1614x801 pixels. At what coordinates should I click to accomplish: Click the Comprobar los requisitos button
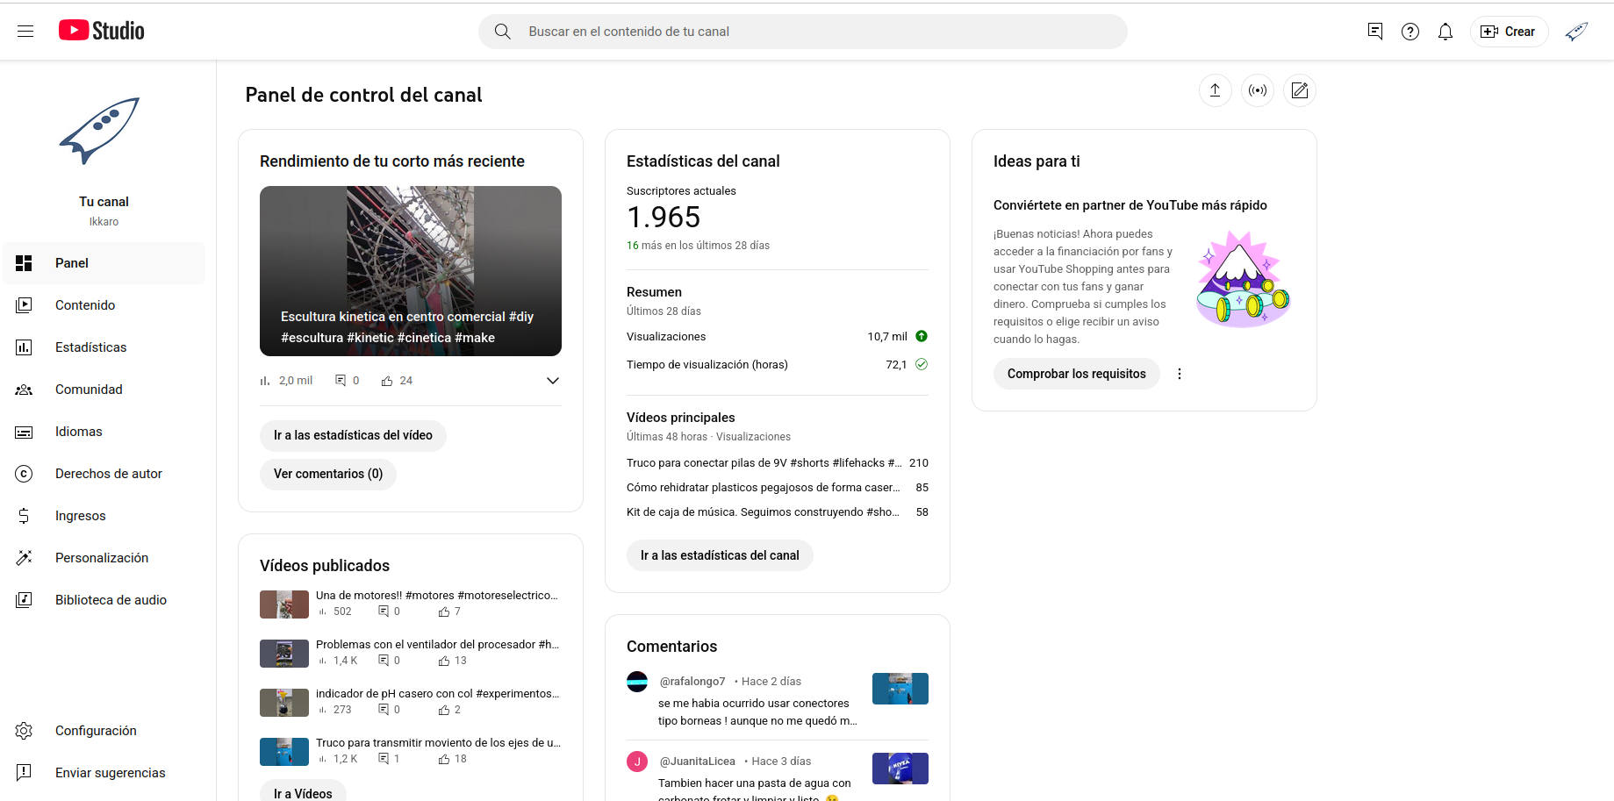pos(1076,373)
